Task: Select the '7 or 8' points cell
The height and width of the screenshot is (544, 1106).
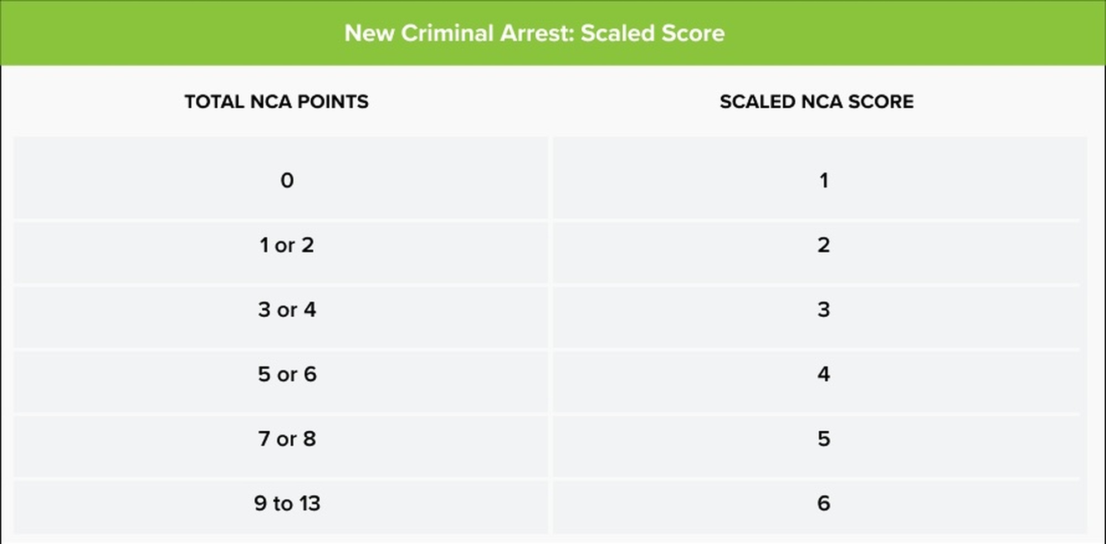Action: pos(286,439)
